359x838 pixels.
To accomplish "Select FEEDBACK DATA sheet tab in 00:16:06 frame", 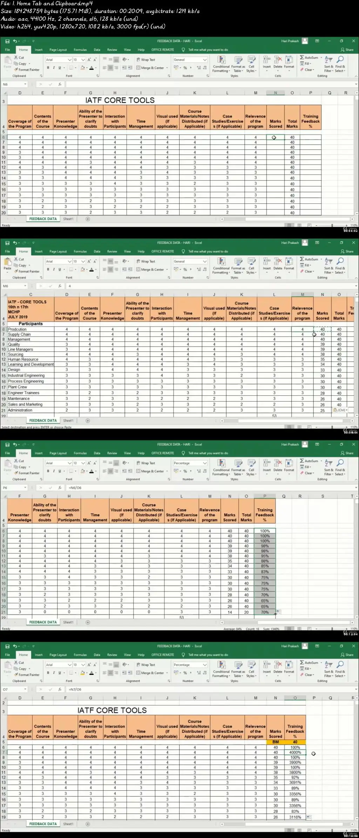I will (43, 824).
